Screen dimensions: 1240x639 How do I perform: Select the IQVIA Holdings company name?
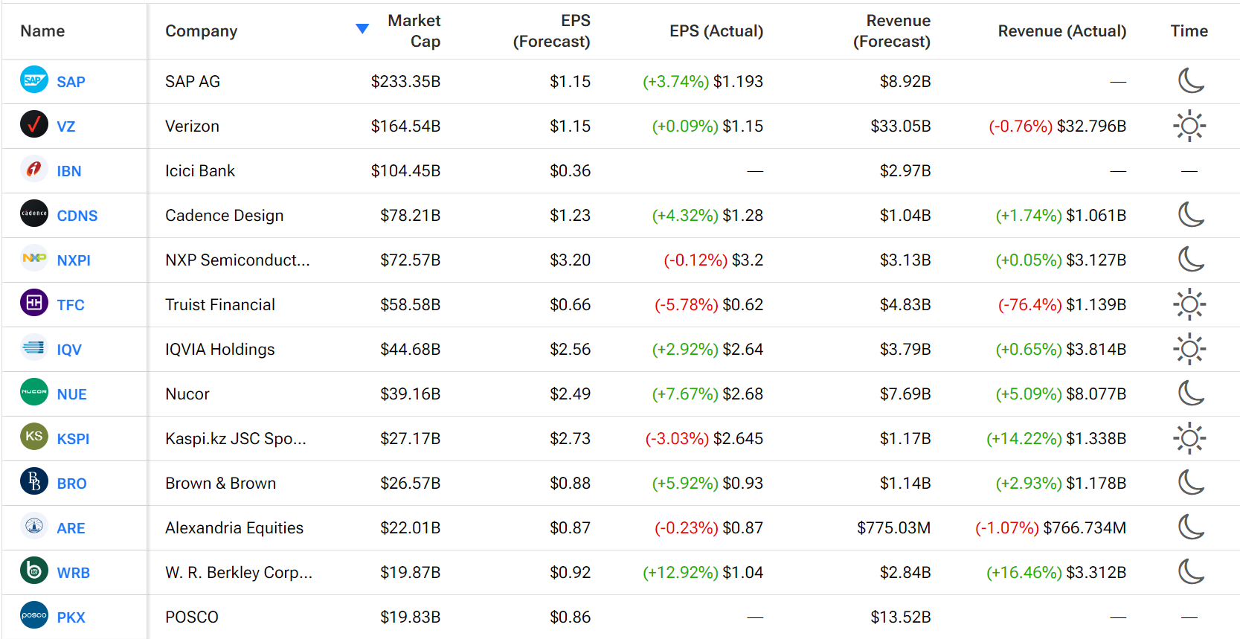click(x=220, y=350)
